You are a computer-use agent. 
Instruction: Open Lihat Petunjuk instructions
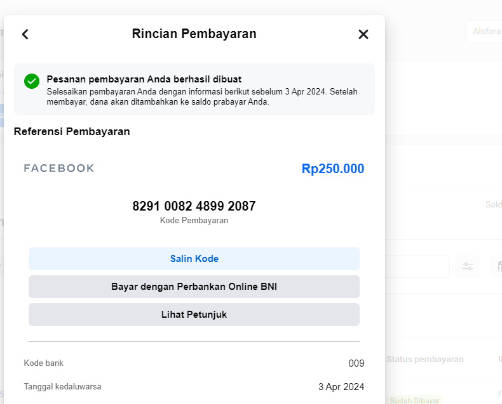194,315
